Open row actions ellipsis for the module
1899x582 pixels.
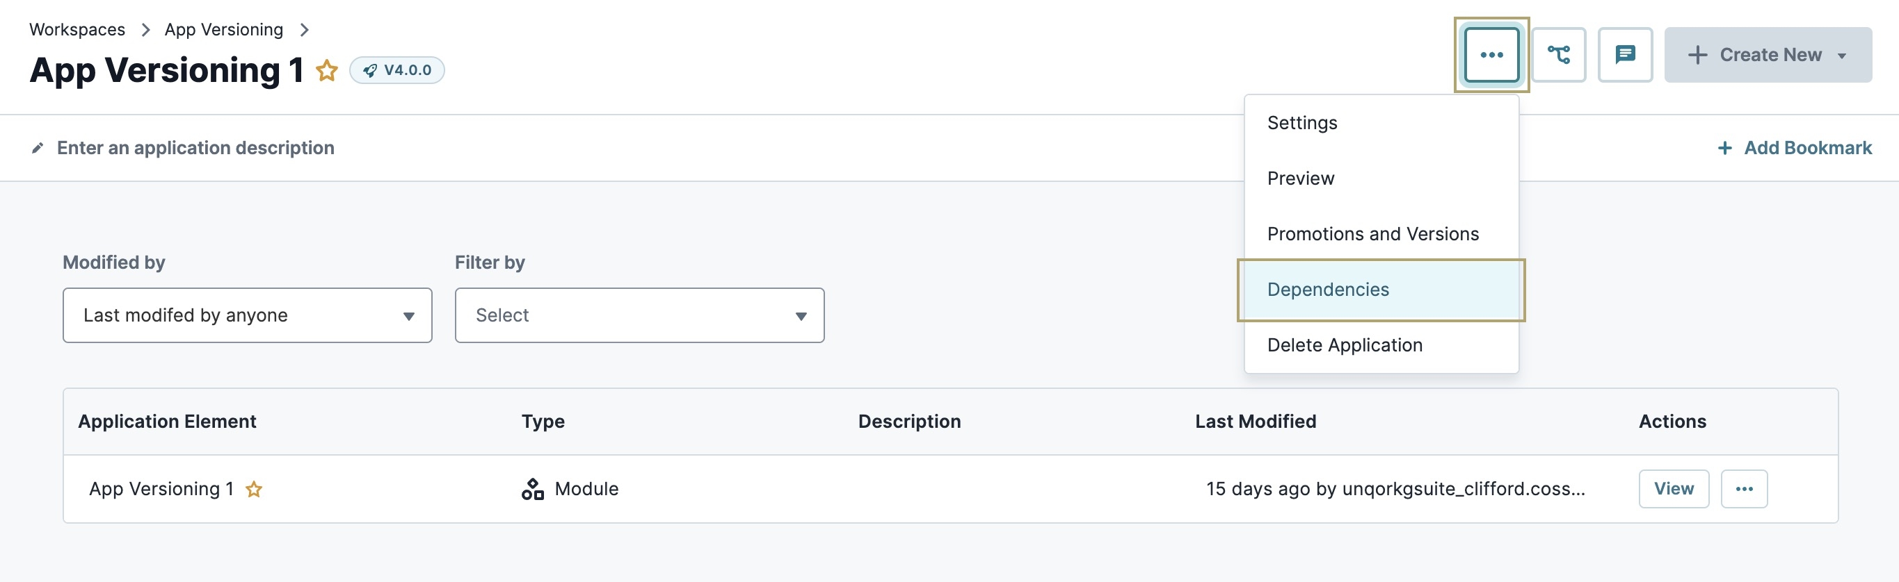1743,488
